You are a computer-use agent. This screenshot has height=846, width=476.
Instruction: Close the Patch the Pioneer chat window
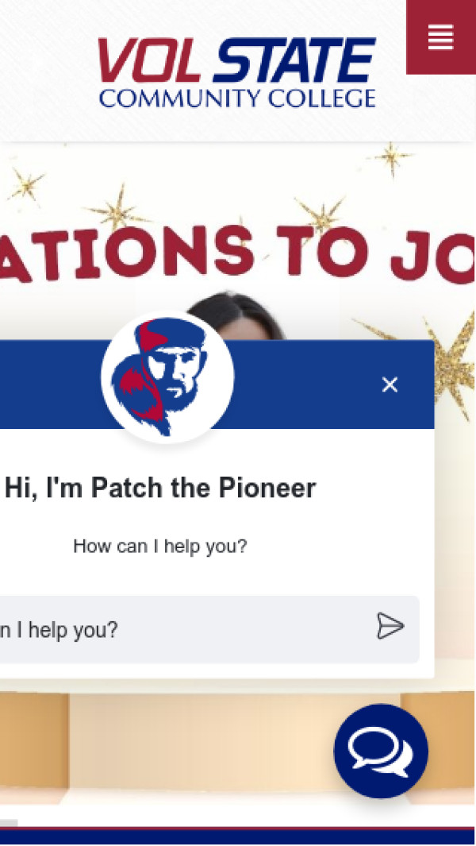390,384
